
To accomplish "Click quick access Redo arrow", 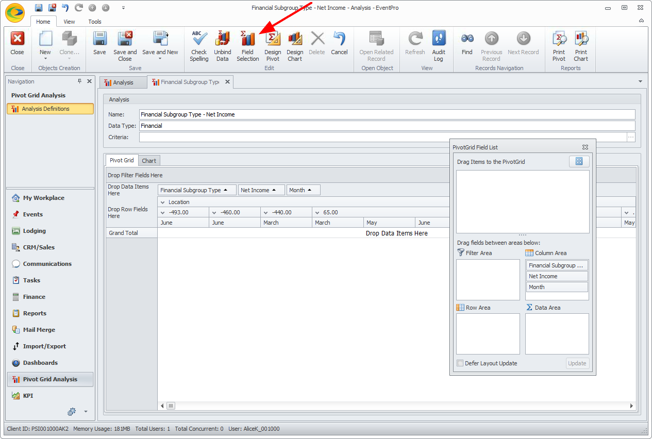I will pos(79,8).
